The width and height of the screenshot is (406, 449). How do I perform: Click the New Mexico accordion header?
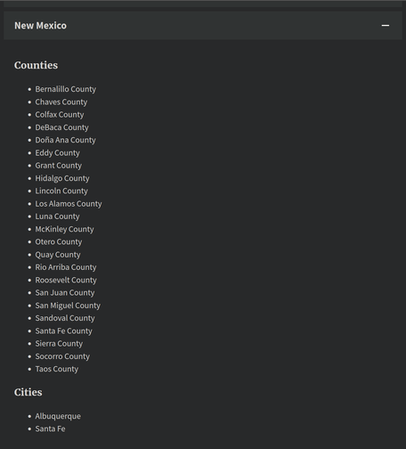click(x=203, y=26)
